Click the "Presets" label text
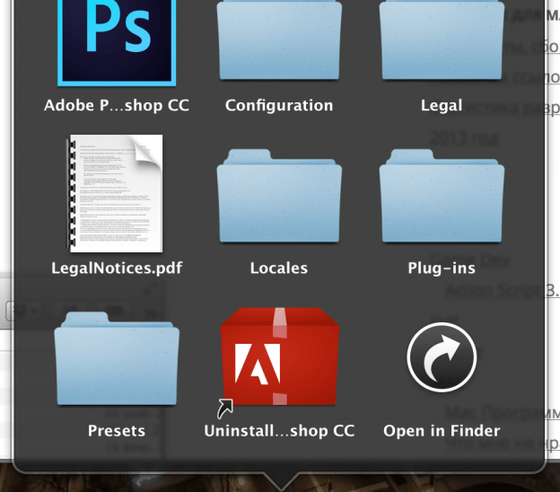 (x=117, y=431)
